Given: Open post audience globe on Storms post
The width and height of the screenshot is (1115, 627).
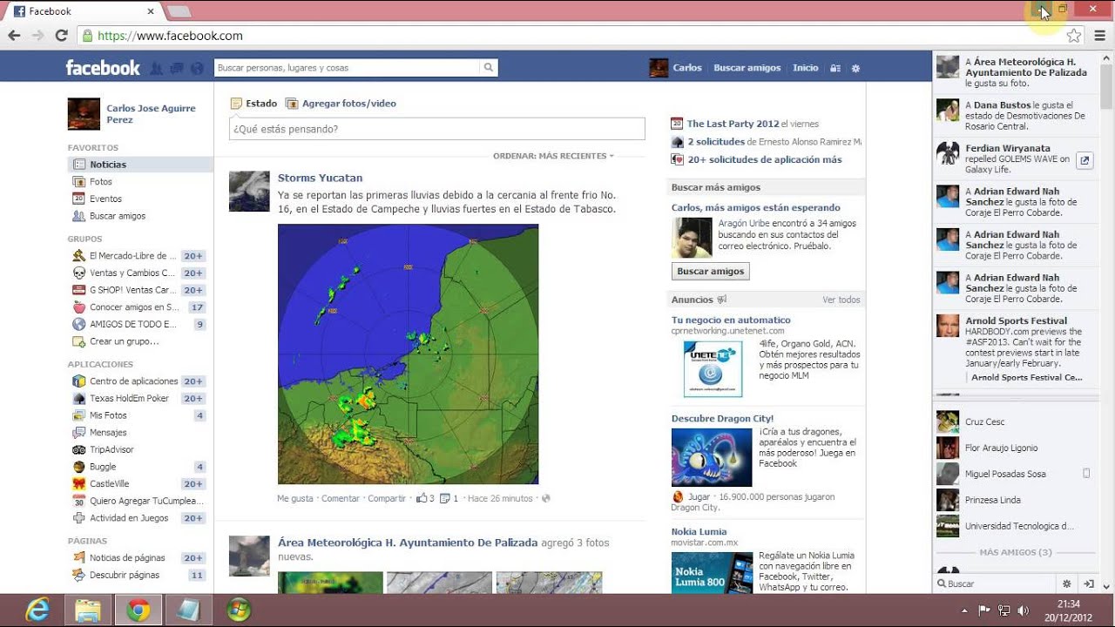Looking at the screenshot, I should coord(546,499).
